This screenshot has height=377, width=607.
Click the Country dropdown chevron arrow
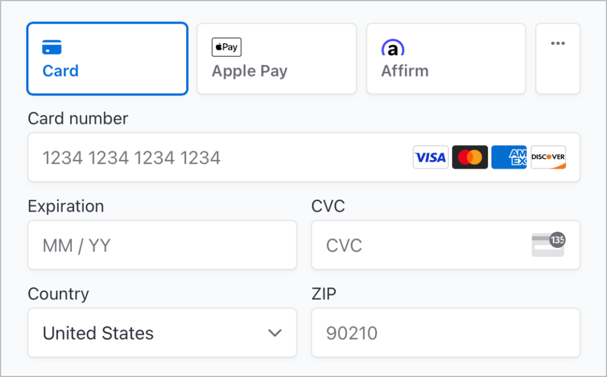coord(274,333)
